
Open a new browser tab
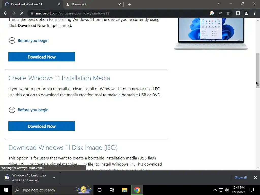[x=129, y=4]
